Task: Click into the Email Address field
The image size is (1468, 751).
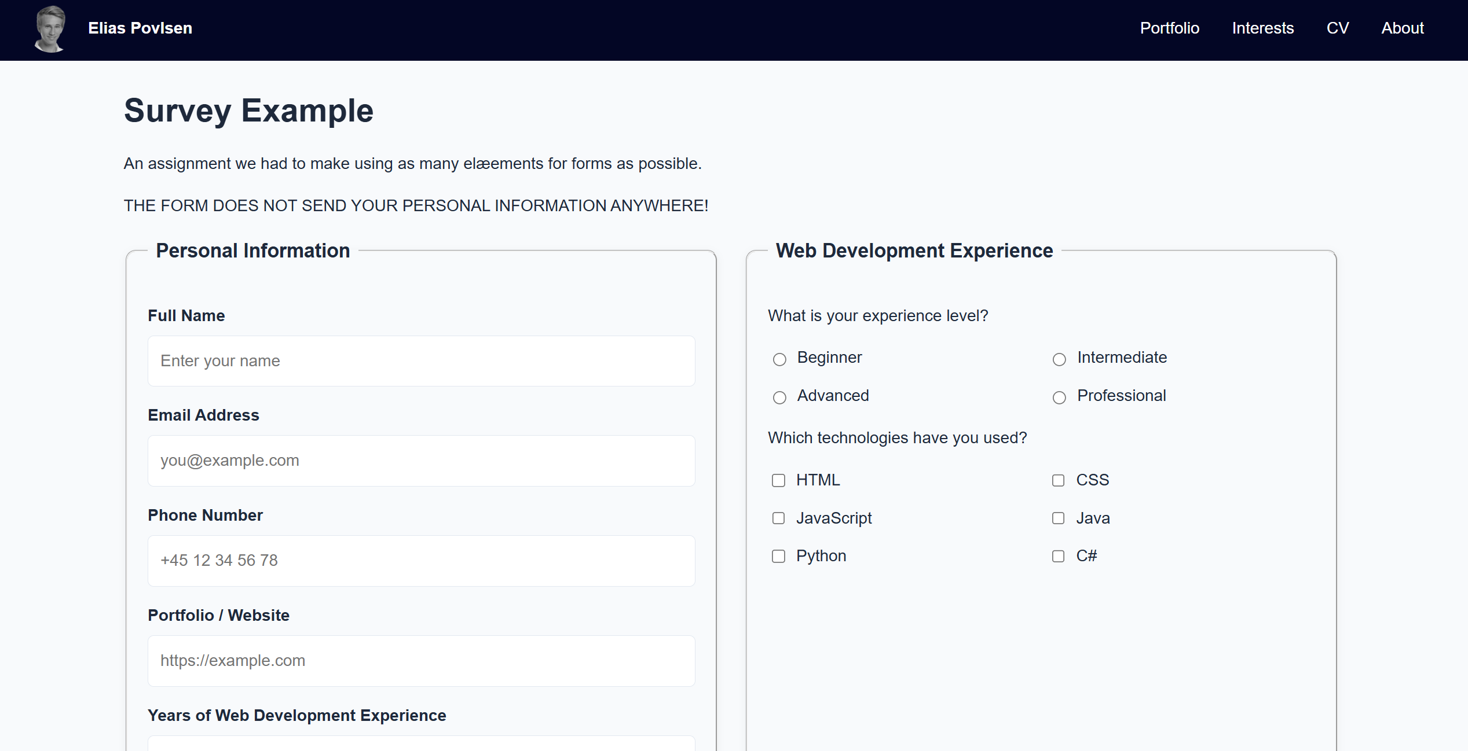Action: pyautogui.click(x=421, y=461)
